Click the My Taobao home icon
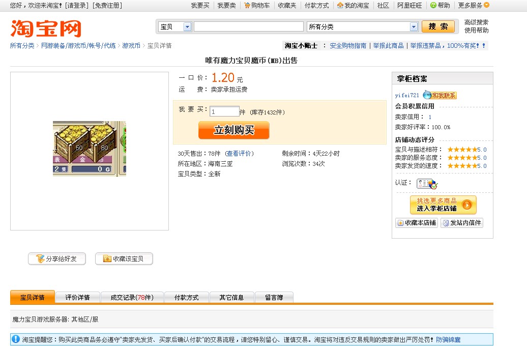The height and width of the screenshot is (346, 527). point(340,6)
